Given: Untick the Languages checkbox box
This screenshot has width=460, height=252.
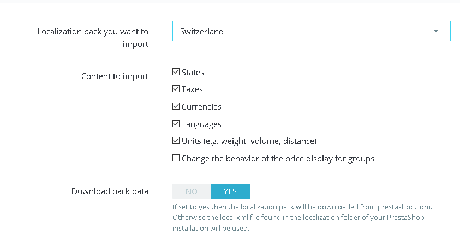Looking at the screenshot, I should tap(176, 124).
